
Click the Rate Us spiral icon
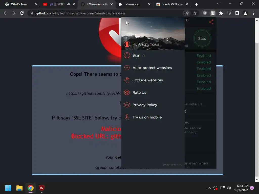click(x=127, y=92)
